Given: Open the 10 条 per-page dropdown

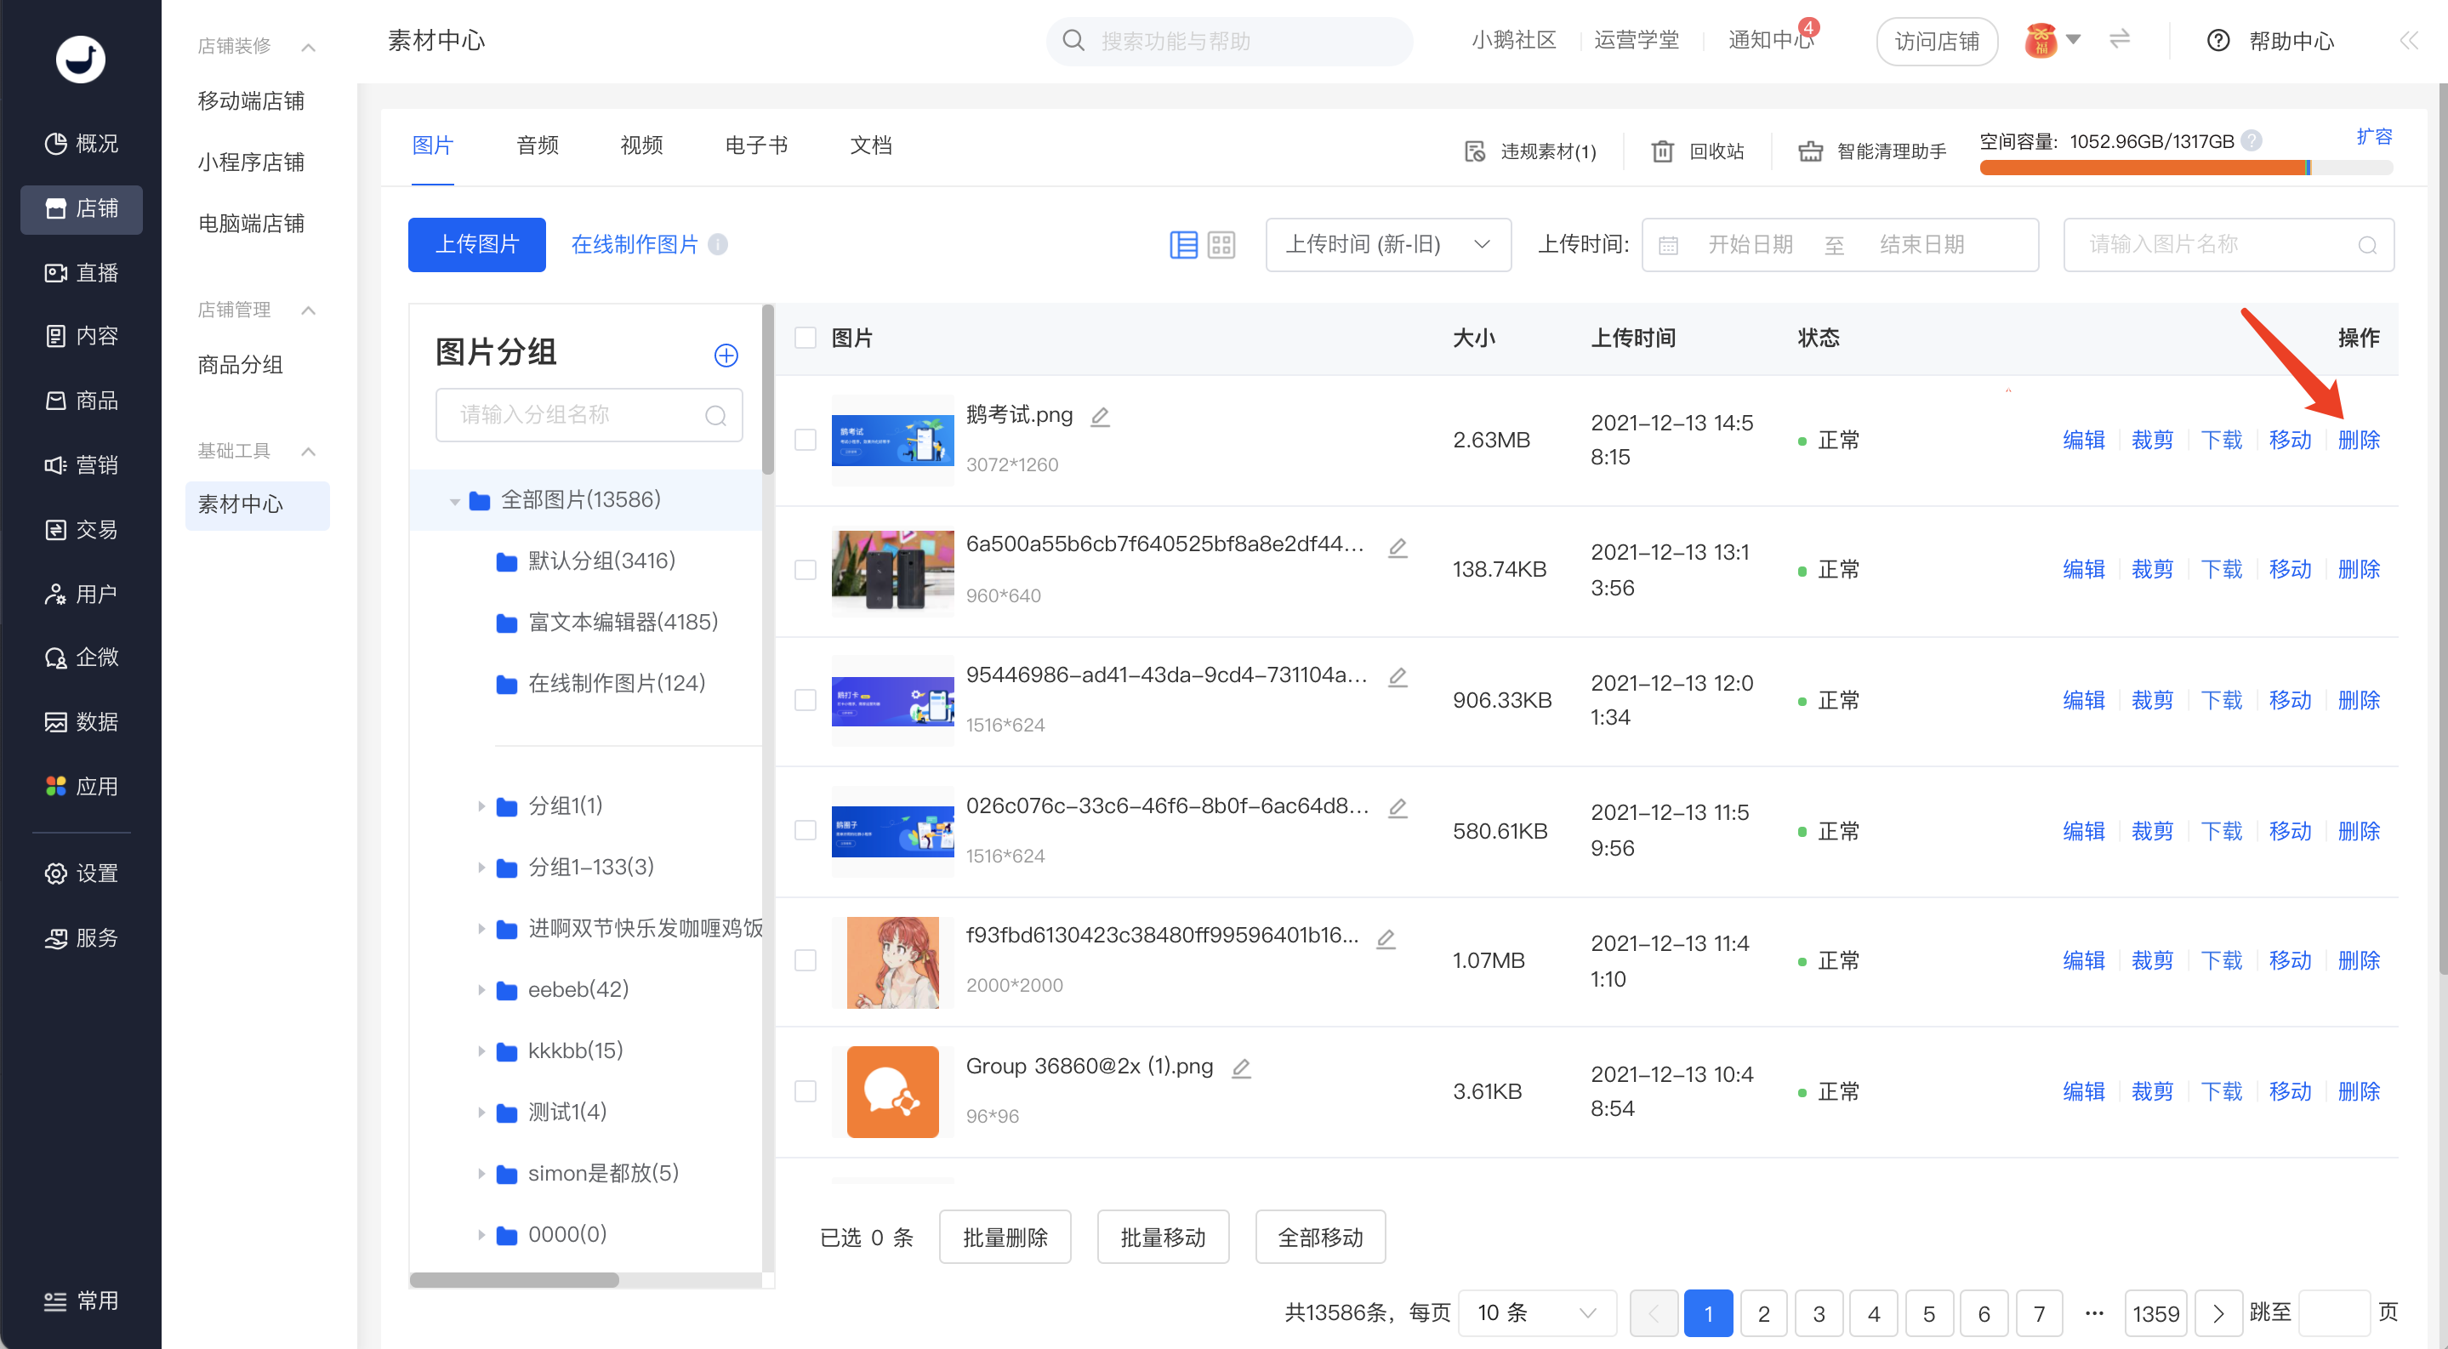Looking at the screenshot, I should click(x=1535, y=1313).
